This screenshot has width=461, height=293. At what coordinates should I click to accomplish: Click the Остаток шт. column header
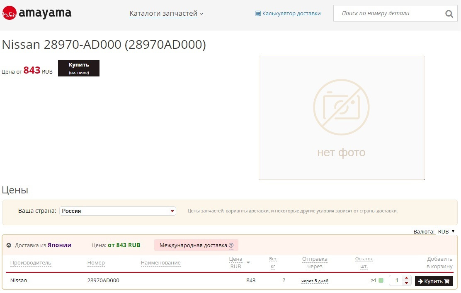[364, 263]
